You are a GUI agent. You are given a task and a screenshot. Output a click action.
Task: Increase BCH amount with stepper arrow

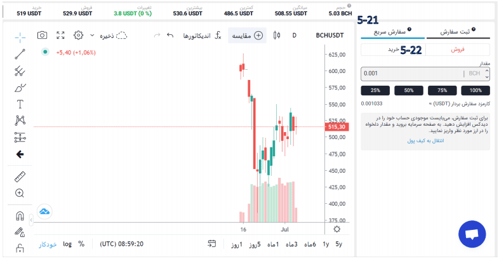487,71
